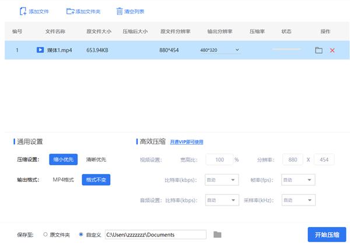Click the save path field C:\Users\zzzzzzz\Documents
350x244 pixels.
pos(156,235)
